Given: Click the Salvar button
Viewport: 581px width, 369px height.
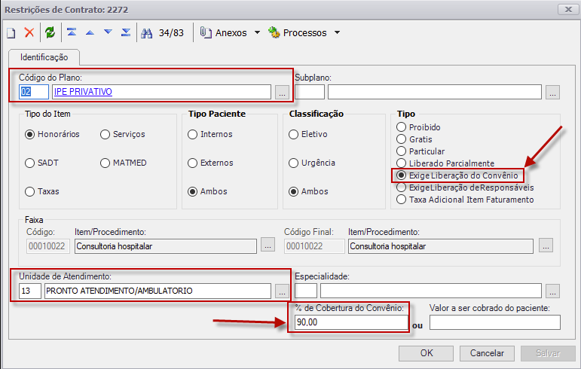Looking at the screenshot, I should coord(548,353).
